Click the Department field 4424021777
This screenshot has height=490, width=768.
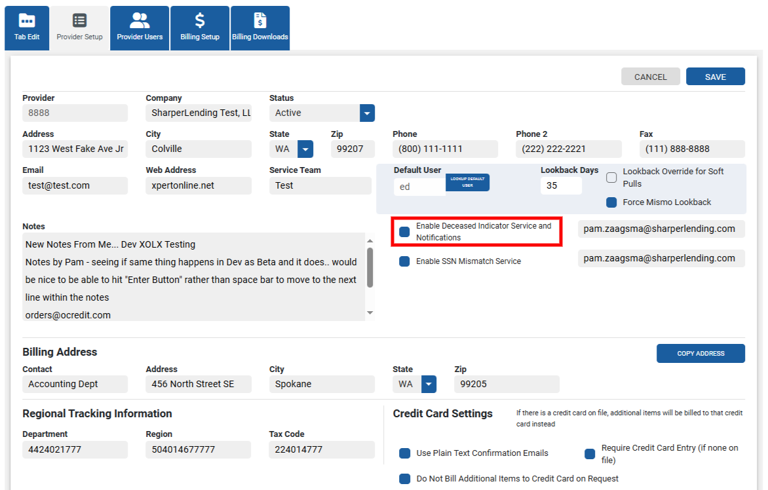(x=75, y=450)
